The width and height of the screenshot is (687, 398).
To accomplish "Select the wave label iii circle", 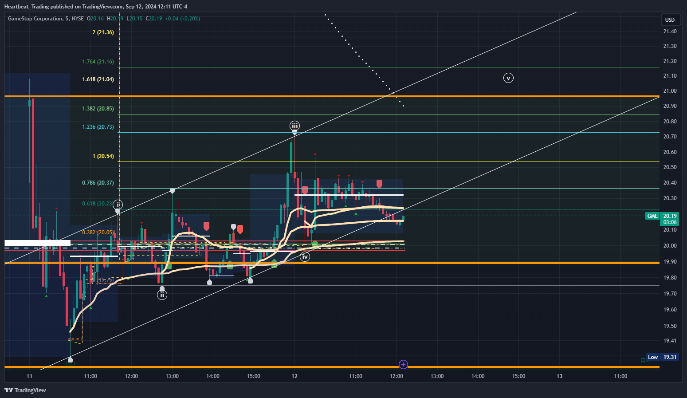I will (294, 126).
